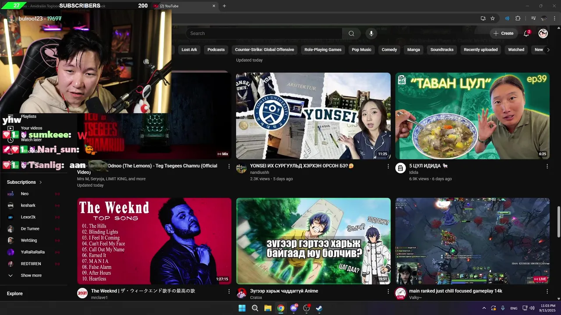The image size is (561, 315).
Task: Expand subscriptions with Show more
Action: (31, 276)
